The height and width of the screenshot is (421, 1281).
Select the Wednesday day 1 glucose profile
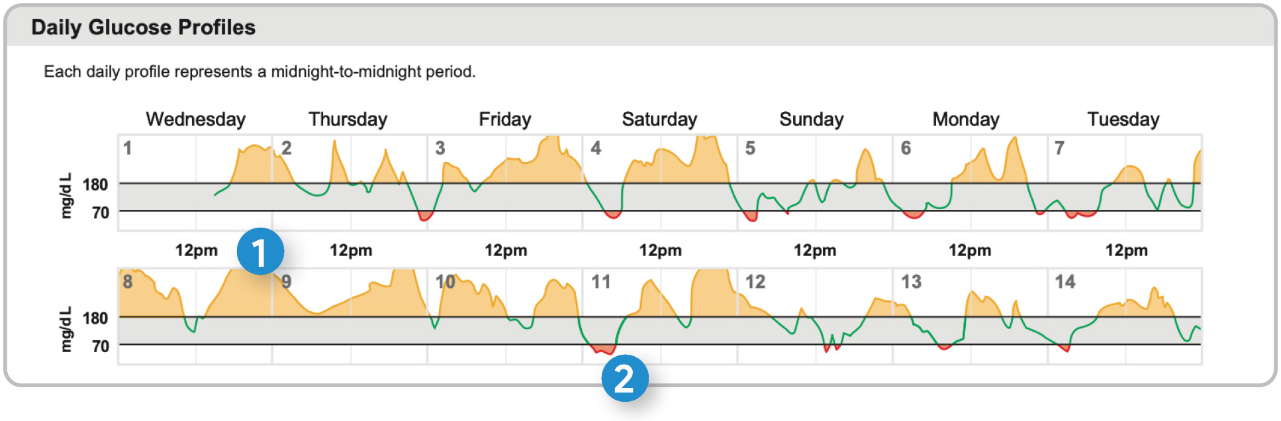coord(195,183)
